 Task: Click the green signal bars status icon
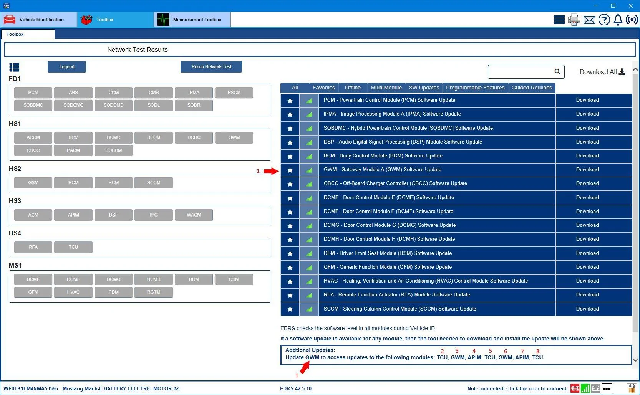coord(585,388)
